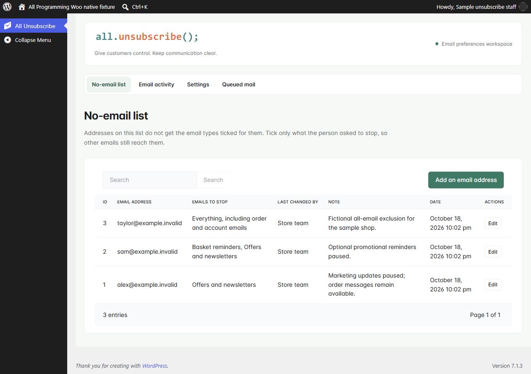Open the Queued mail tab
531x374 pixels.
tap(239, 84)
